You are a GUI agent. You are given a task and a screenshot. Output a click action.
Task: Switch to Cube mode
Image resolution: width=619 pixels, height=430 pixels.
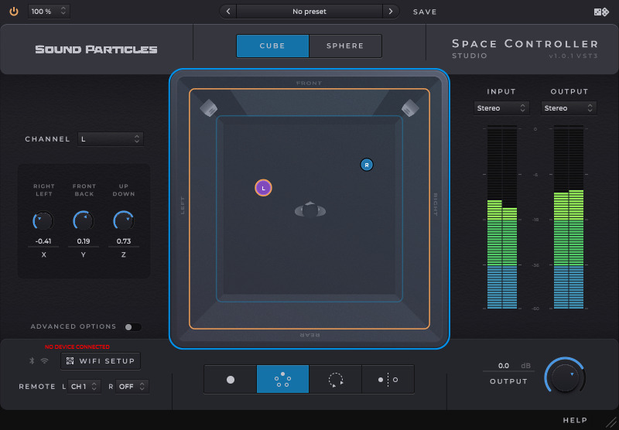(x=272, y=46)
